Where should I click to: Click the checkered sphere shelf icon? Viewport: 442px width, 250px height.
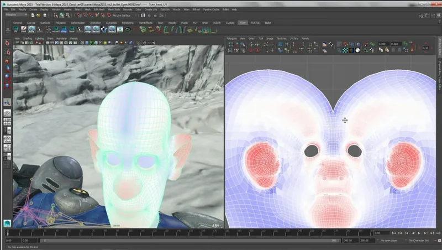[x=104, y=29]
